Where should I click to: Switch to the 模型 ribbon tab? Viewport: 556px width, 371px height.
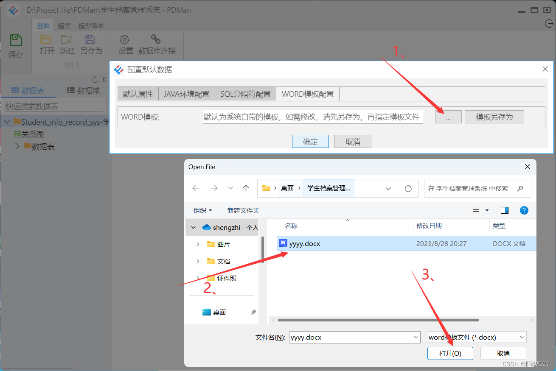(64, 25)
